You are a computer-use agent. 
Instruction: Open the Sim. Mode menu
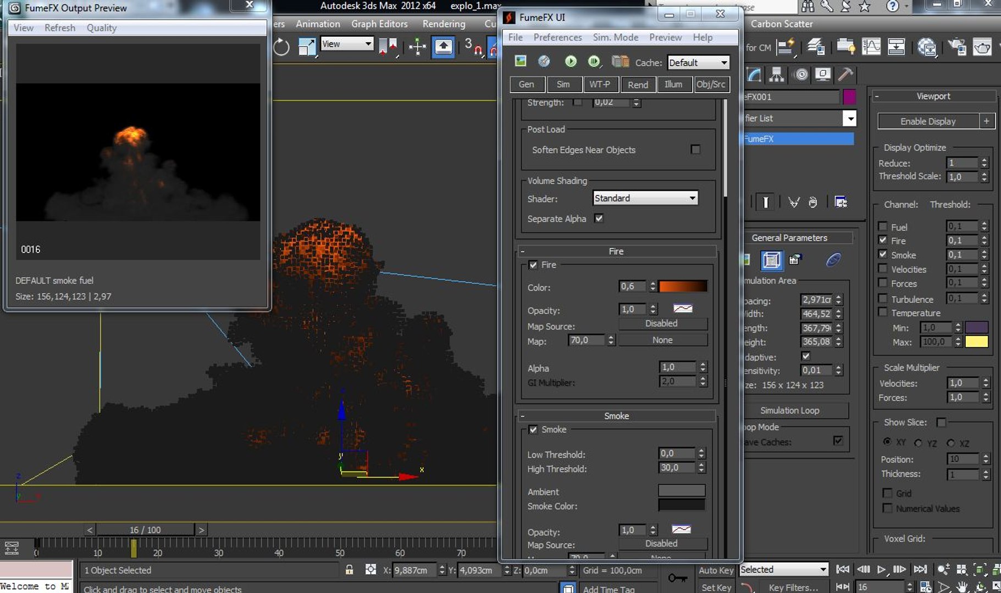click(x=616, y=37)
